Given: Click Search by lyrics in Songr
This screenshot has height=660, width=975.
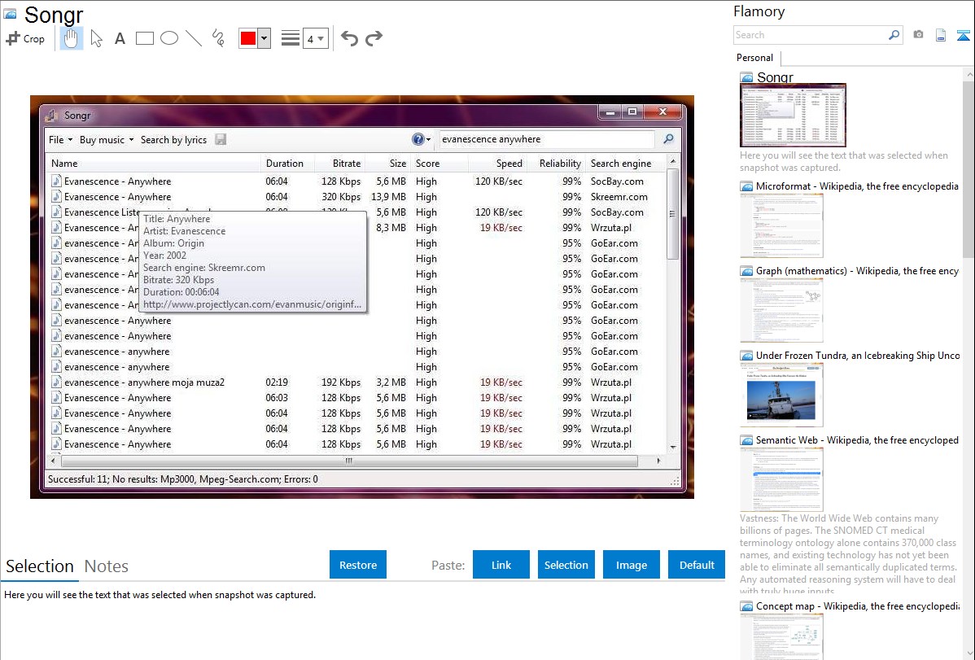Looking at the screenshot, I should pyautogui.click(x=173, y=139).
